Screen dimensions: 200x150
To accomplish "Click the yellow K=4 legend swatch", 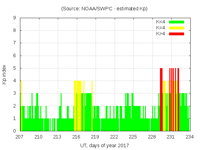I will coord(177,28).
